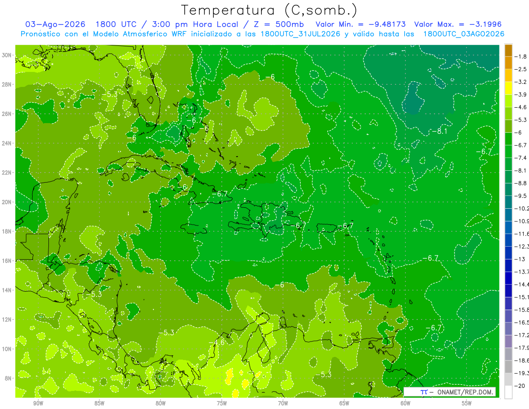
Task: Click the 55W longitude axis label
Action: click(x=467, y=403)
